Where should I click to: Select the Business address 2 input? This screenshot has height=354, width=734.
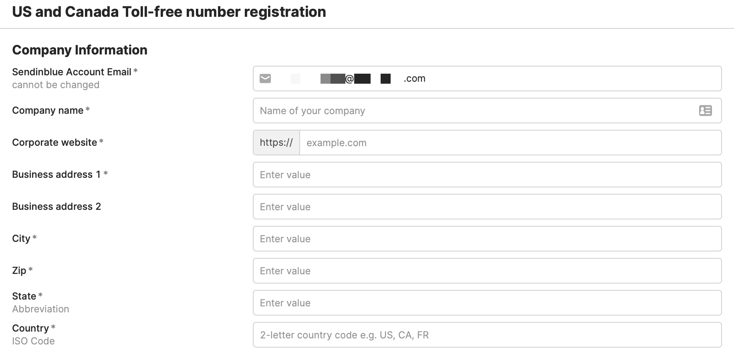pyautogui.click(x=487, y=207)
